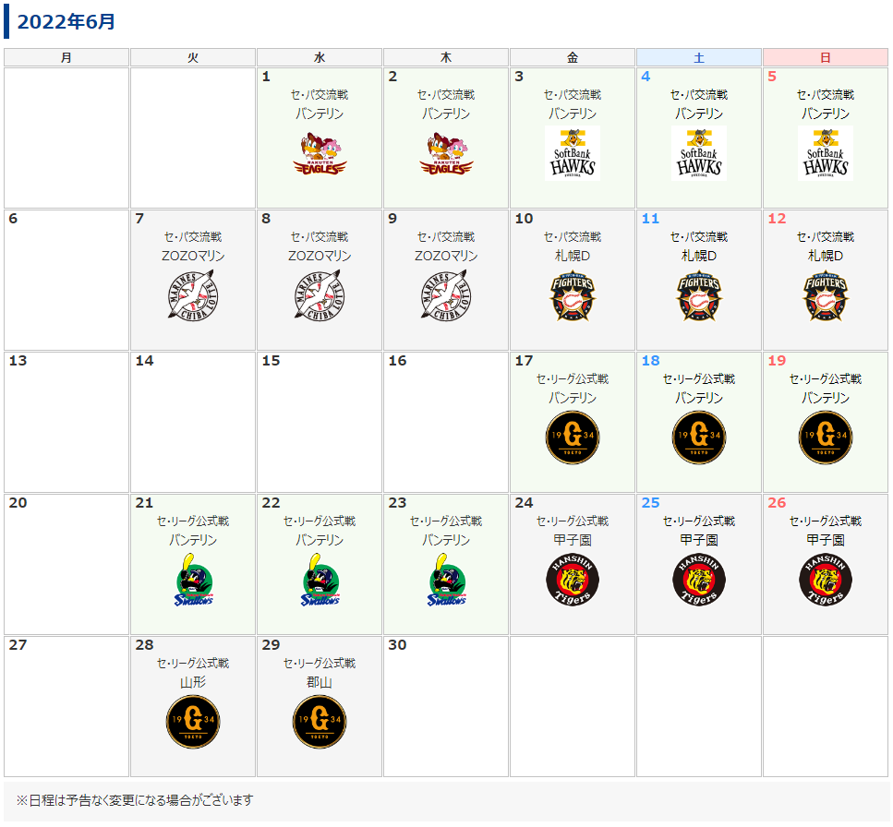Open the Swallows logo on June 23
Screen dimensions: 893x827
(447, 580)
